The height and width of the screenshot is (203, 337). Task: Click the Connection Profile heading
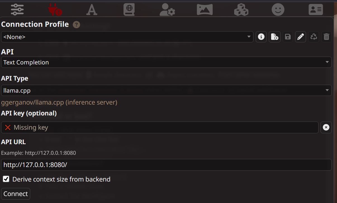(35, 24)
